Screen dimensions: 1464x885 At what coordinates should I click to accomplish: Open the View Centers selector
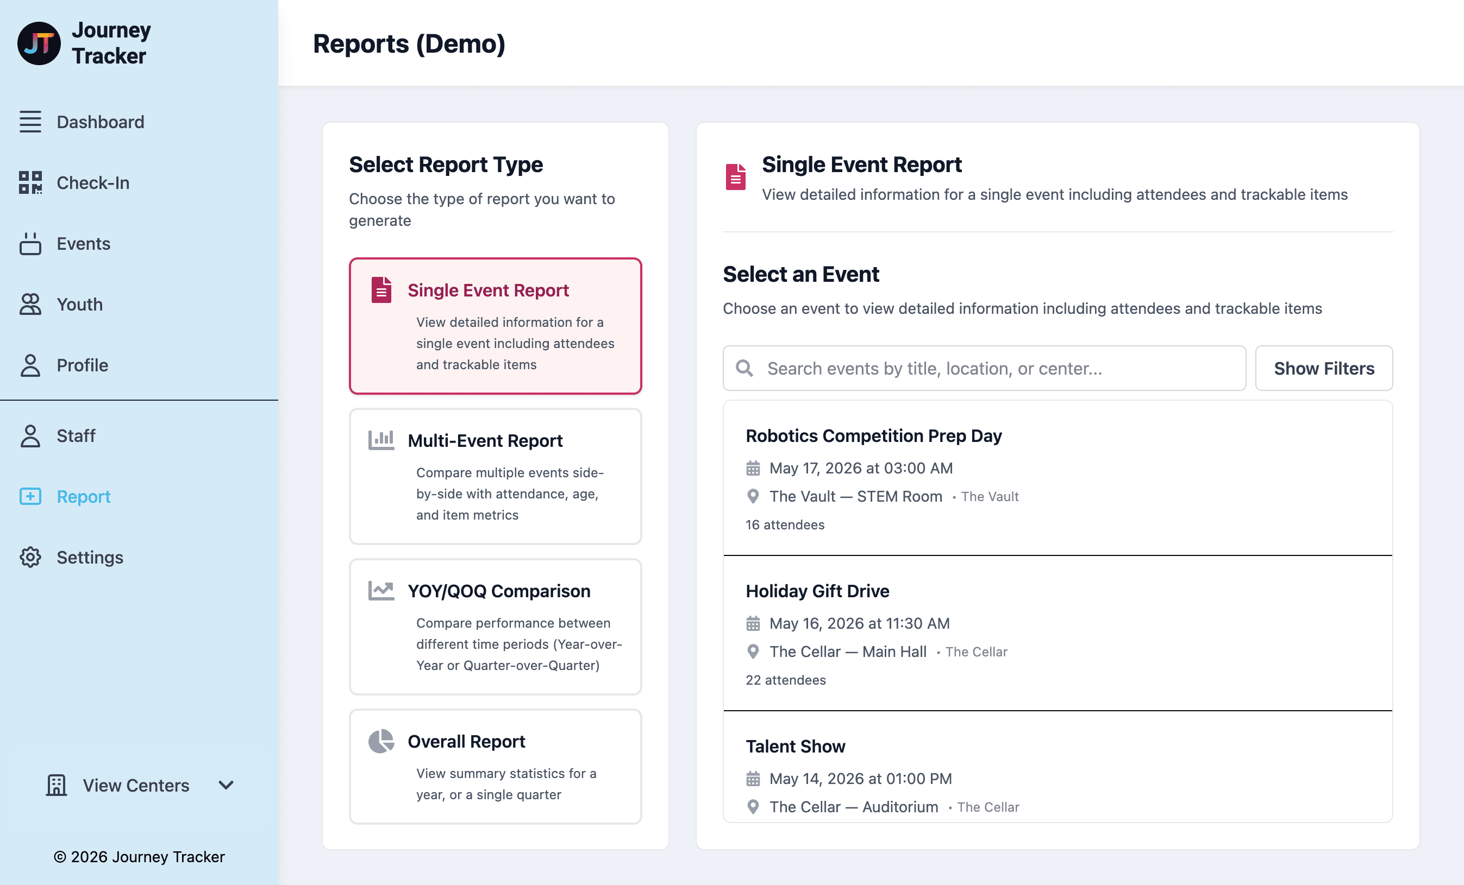click(x=140, y=785)
